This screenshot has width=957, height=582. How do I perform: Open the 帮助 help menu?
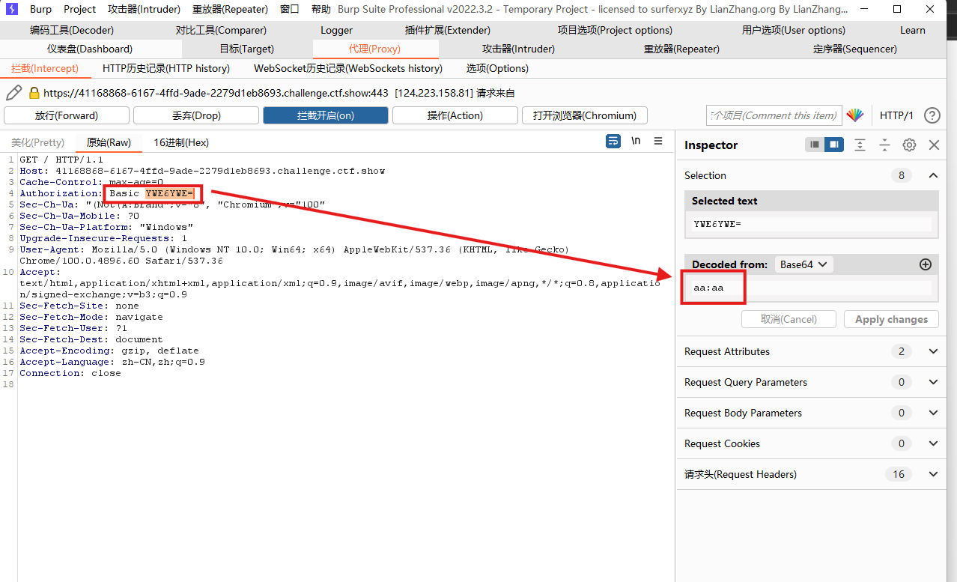point(320,9)
